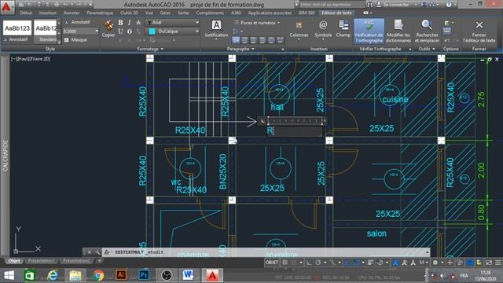Expand the Formatage panel
Viewport: 503px width, 283px height.
coord(150,49)
